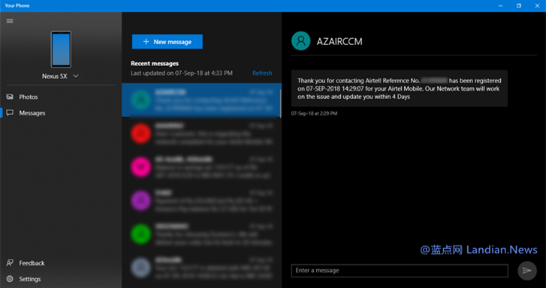Send the message with arrow button
This screenshot has height=288, width=546.
527,271
